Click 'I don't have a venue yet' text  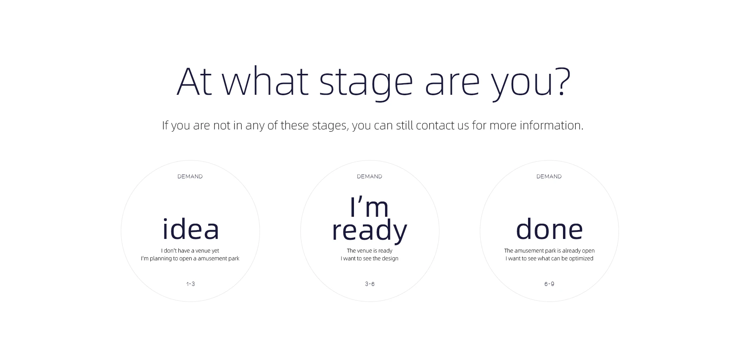point(190,251)
